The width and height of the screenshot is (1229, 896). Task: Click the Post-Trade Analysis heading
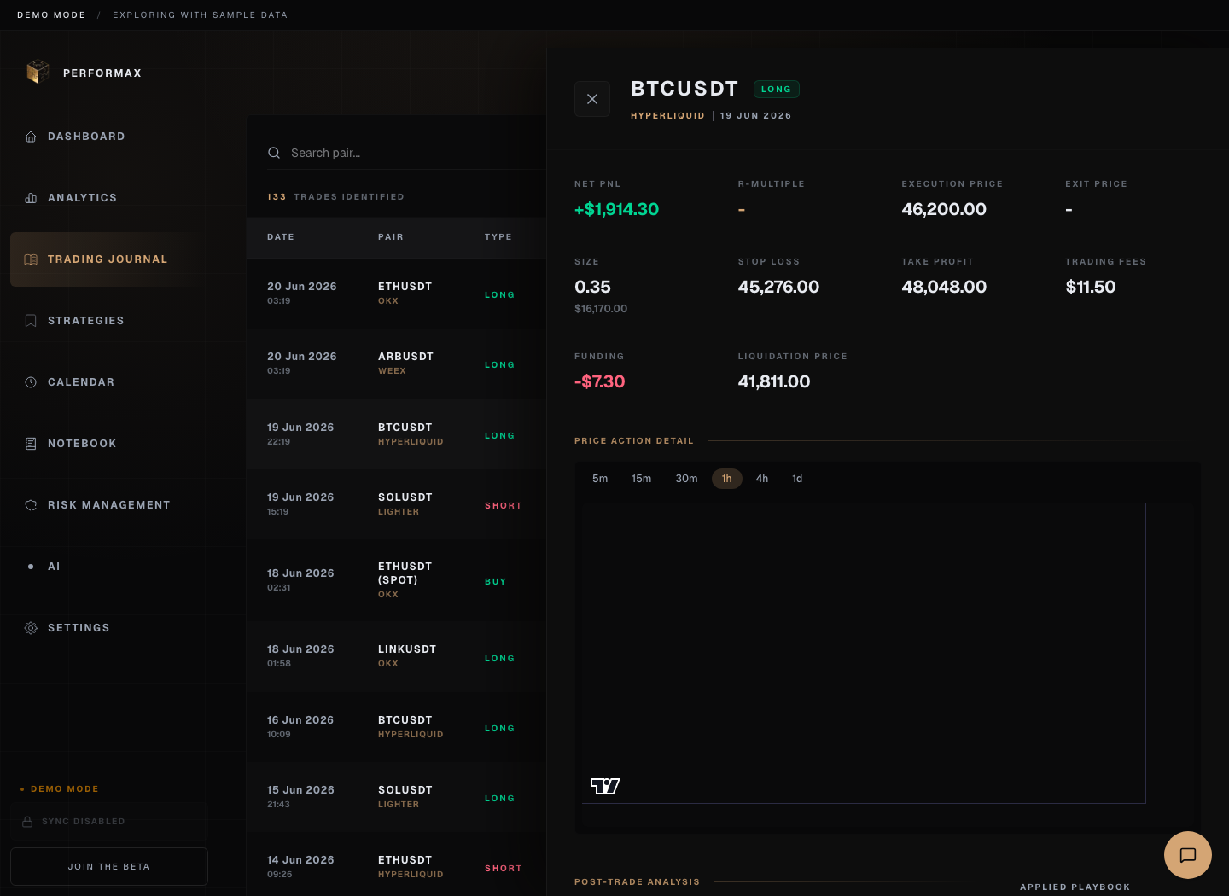click(x=637, y=882)
